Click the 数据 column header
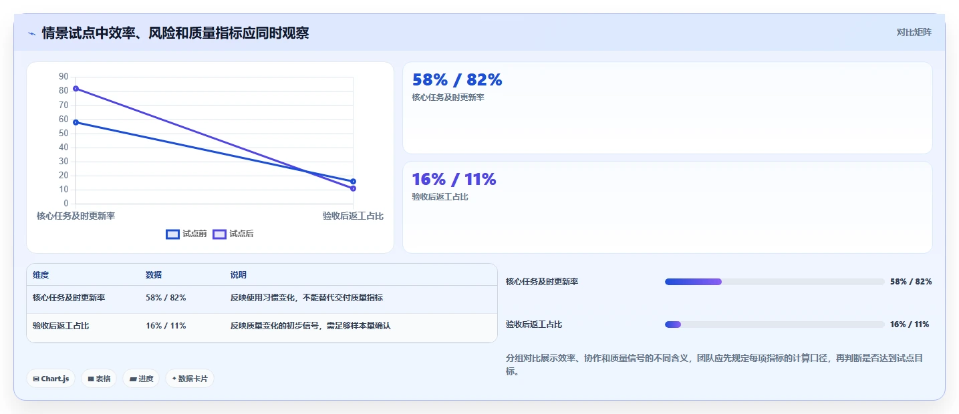Image resolution: width=959 pixels, height=414 pixels. click(x=154, y=275)
